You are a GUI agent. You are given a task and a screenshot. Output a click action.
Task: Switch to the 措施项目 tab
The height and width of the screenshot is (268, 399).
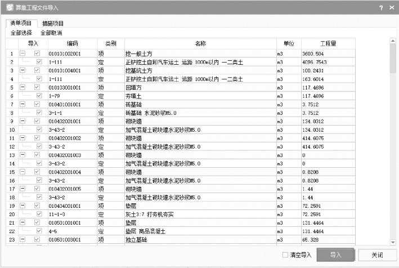pyautogui.click(x=53, y=24)
